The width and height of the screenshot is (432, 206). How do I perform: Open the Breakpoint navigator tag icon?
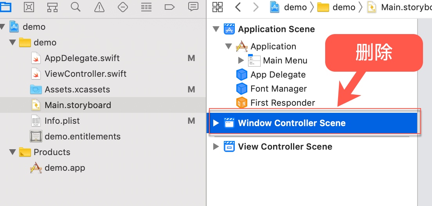(x=169, y=7)
